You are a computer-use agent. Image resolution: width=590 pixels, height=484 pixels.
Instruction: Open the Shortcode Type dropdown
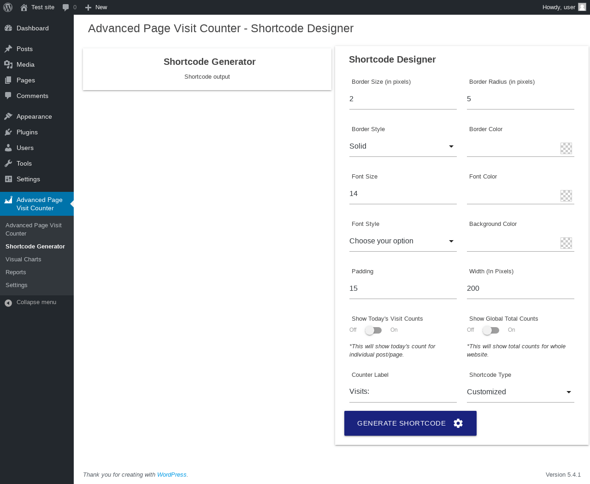(520, 392)
